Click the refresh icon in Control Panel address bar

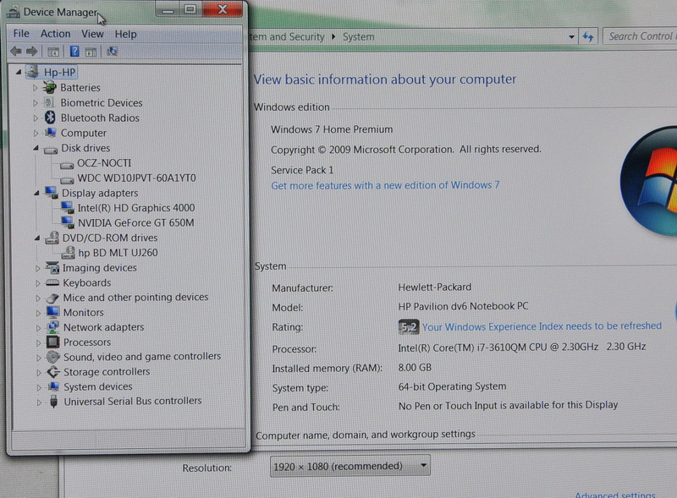(587, 36)
